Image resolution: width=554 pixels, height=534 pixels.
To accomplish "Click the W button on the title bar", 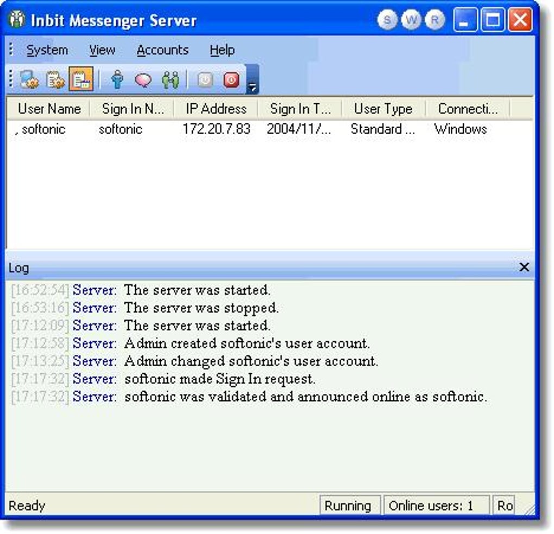I will click(411, 20).
